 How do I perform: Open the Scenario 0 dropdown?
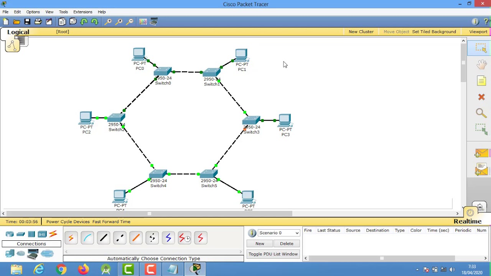click(x=279, y=233)
